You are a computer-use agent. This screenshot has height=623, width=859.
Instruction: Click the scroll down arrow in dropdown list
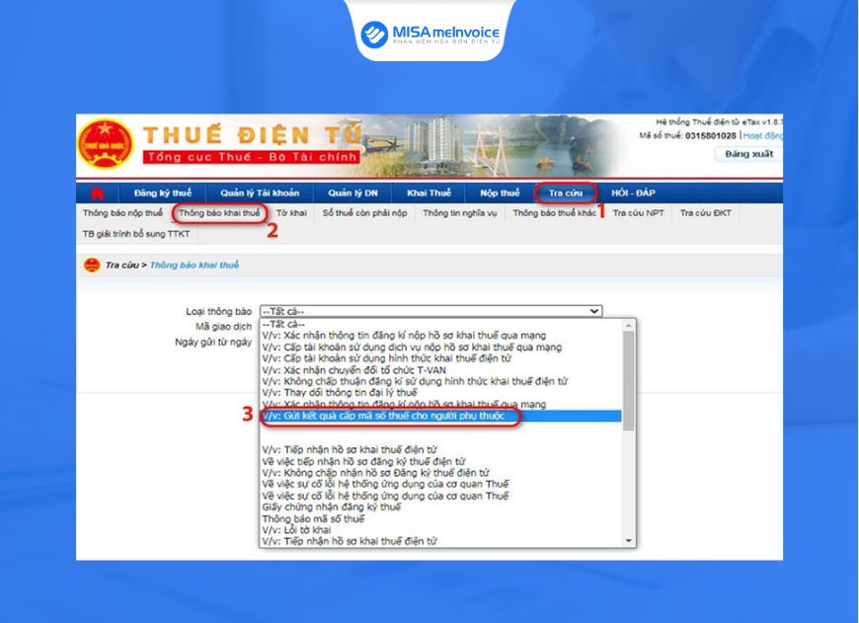click(x=628, y=541)
